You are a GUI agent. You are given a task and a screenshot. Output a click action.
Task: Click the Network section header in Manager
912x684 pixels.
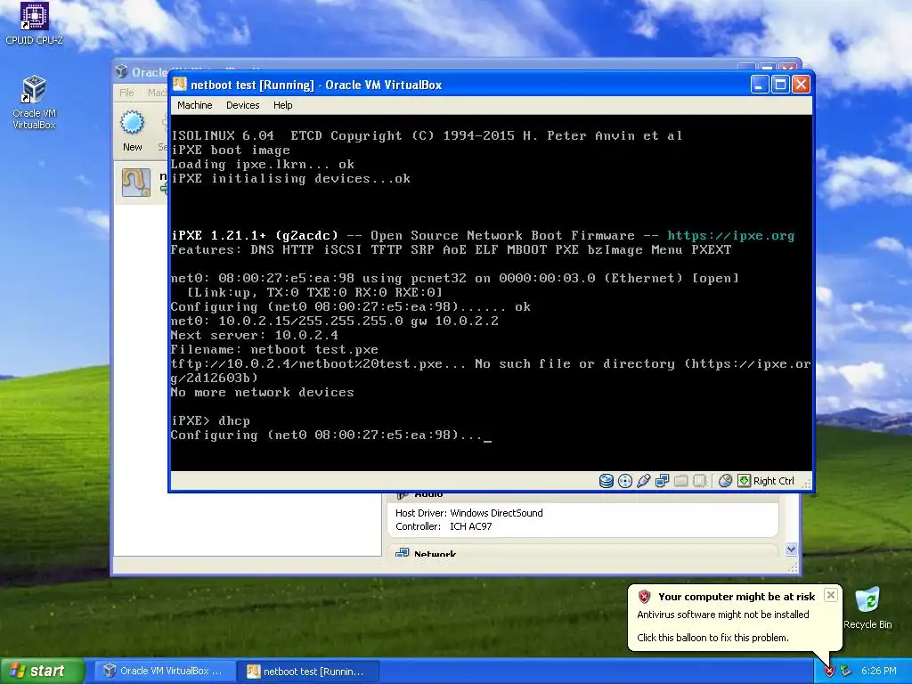point(435,553)
